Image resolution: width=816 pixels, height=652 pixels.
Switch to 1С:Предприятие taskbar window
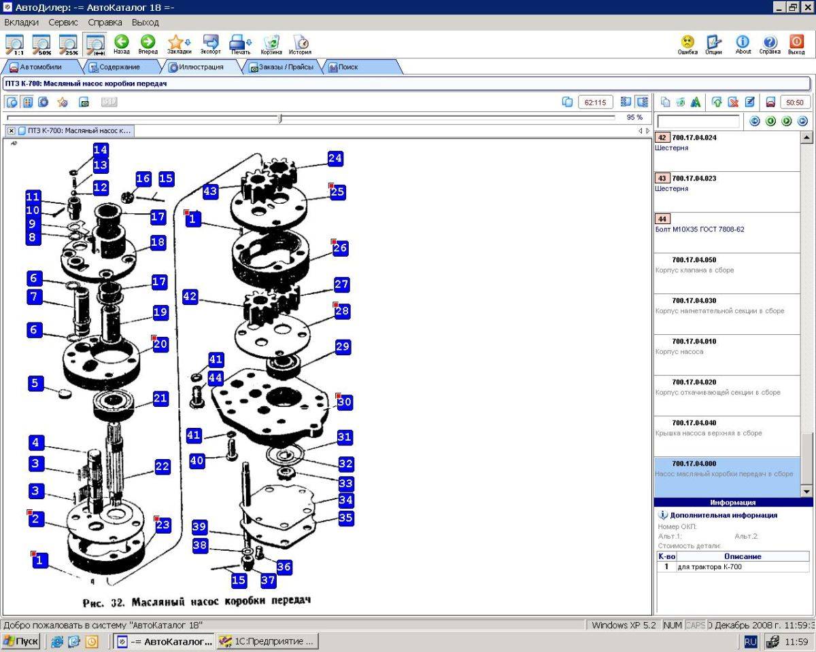267,641
